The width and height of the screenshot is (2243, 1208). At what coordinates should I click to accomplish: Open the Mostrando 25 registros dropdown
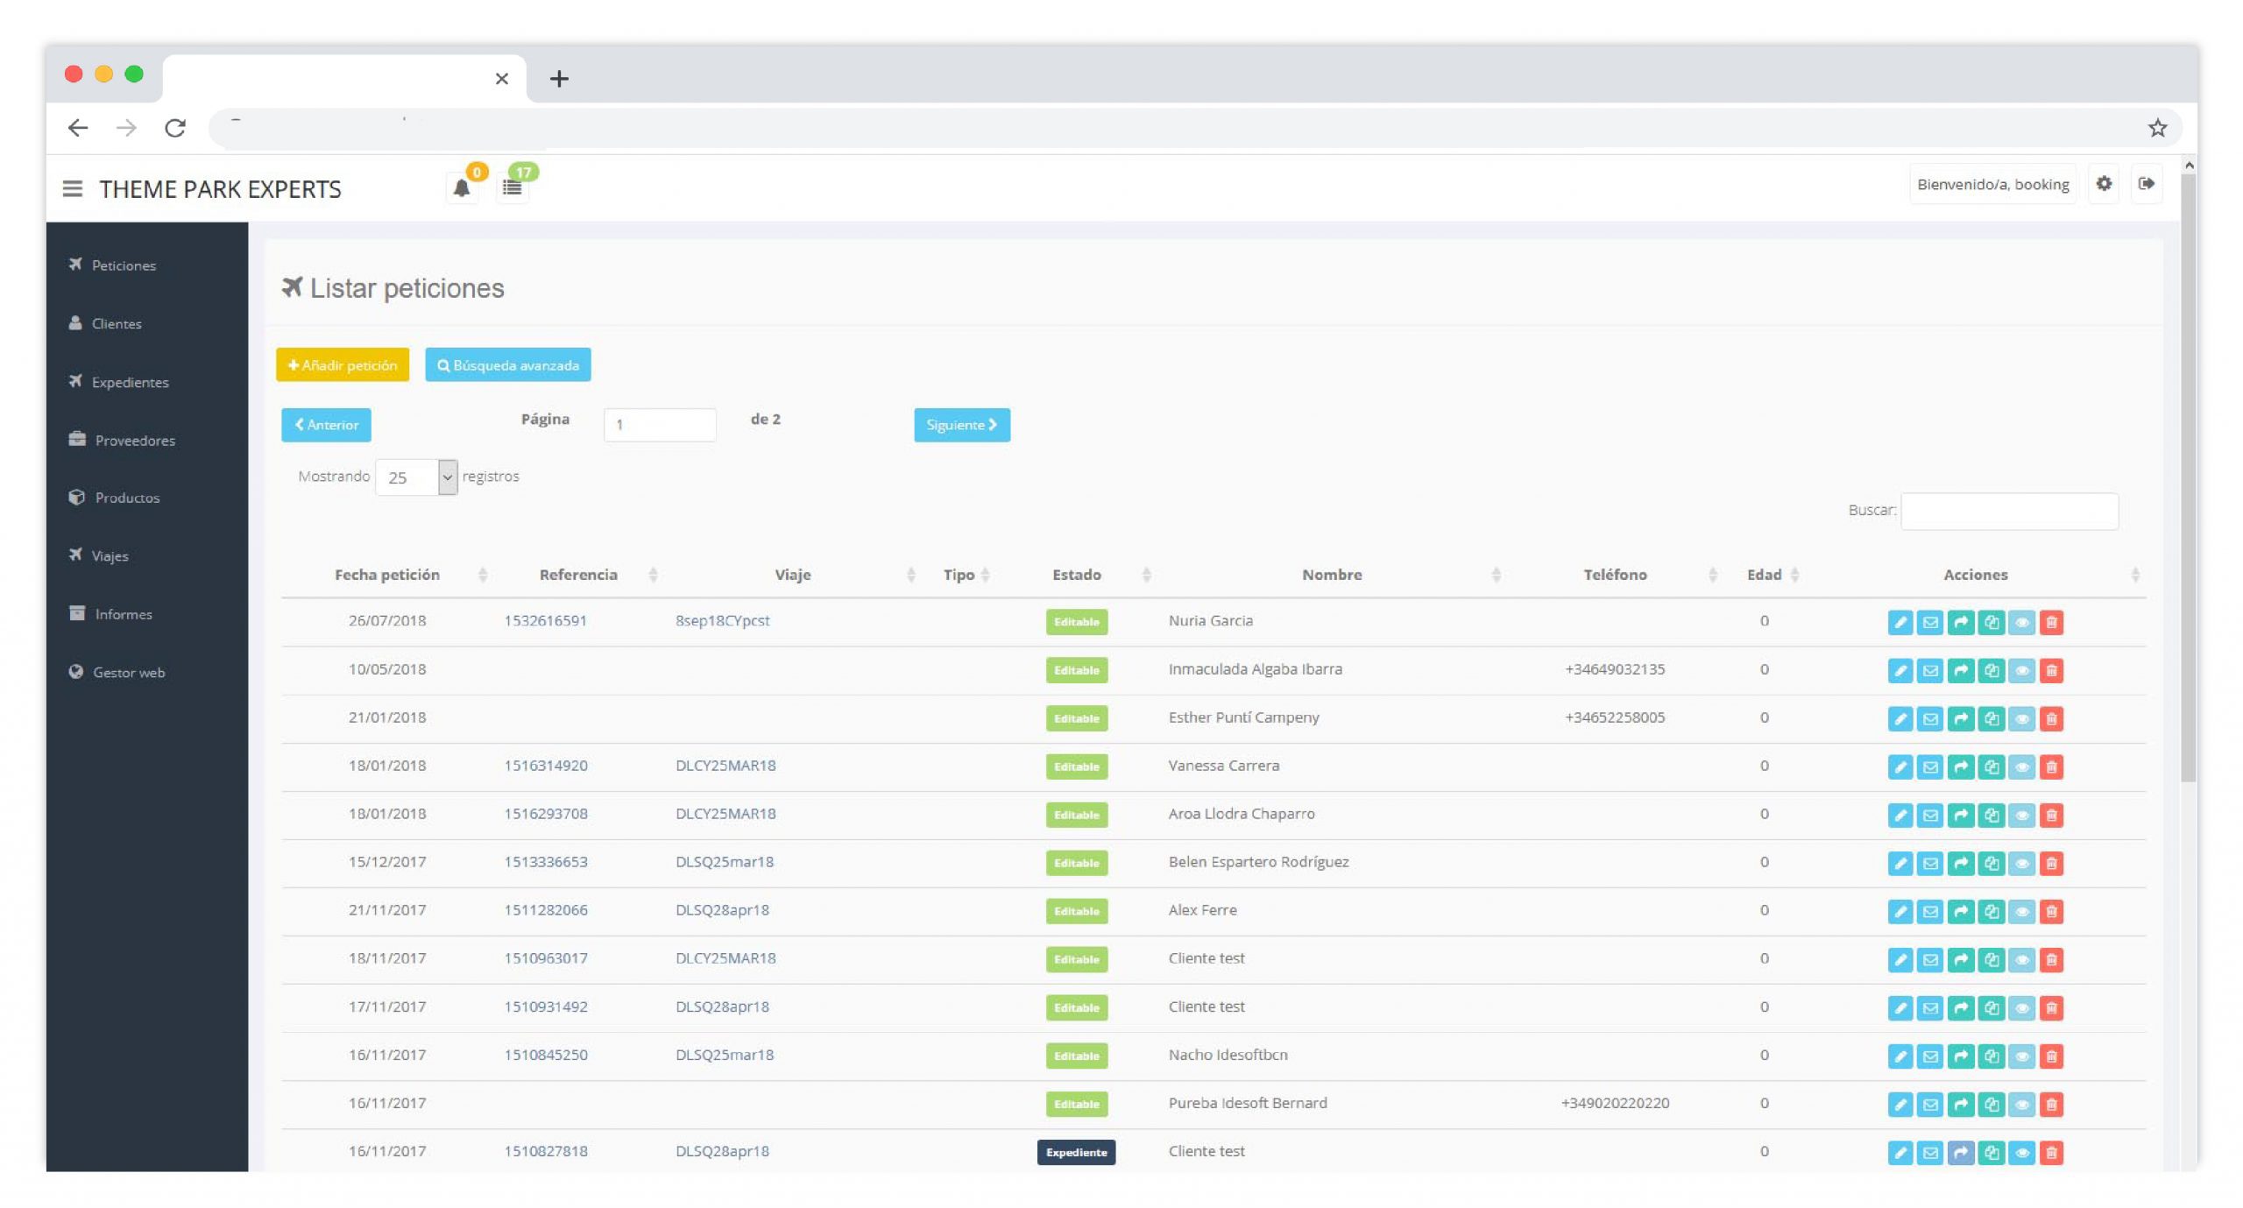pyautogui.click(x=416, y=477)
